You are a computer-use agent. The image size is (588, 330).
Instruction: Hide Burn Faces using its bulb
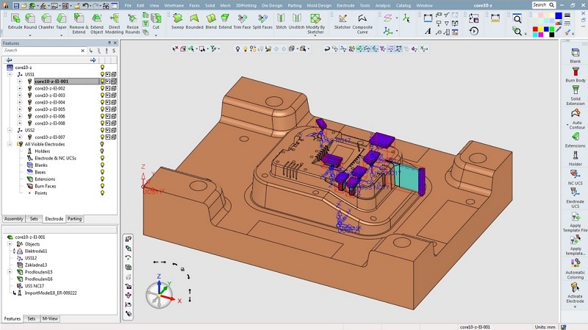point(102,186)
